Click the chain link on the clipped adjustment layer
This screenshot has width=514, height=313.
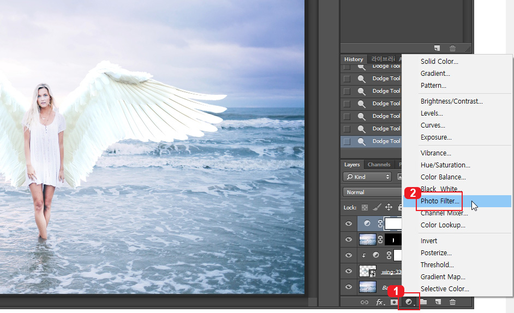389,255
